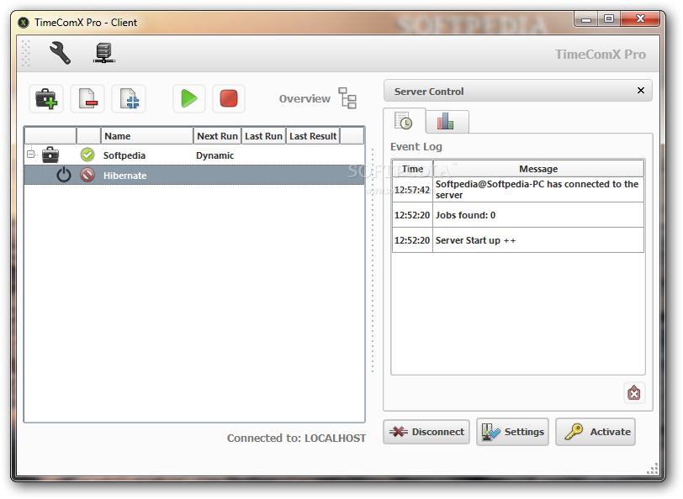Close the Server Control panel
Image resolution: width=683 pixels, height=499 pixels.
tap(641, 91)
